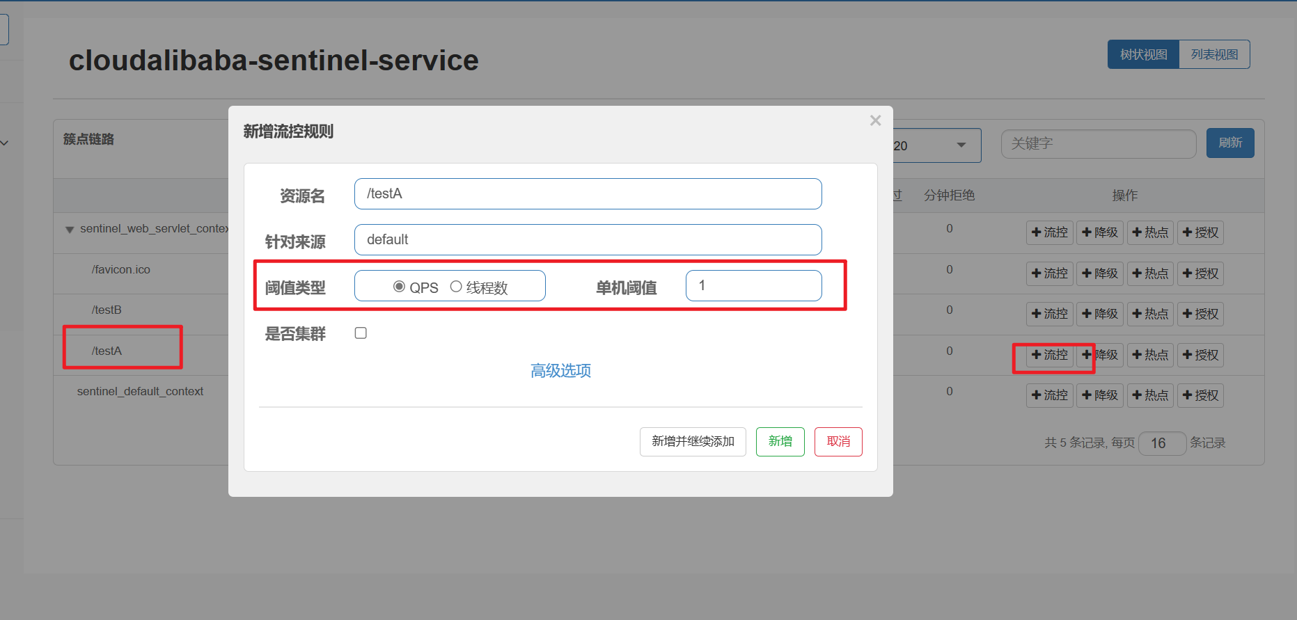Image resolution: width=1297 pixels, height=620 pixels.
Task: Add 授权 rule for /testB
Action: (x=1200, y=314)
